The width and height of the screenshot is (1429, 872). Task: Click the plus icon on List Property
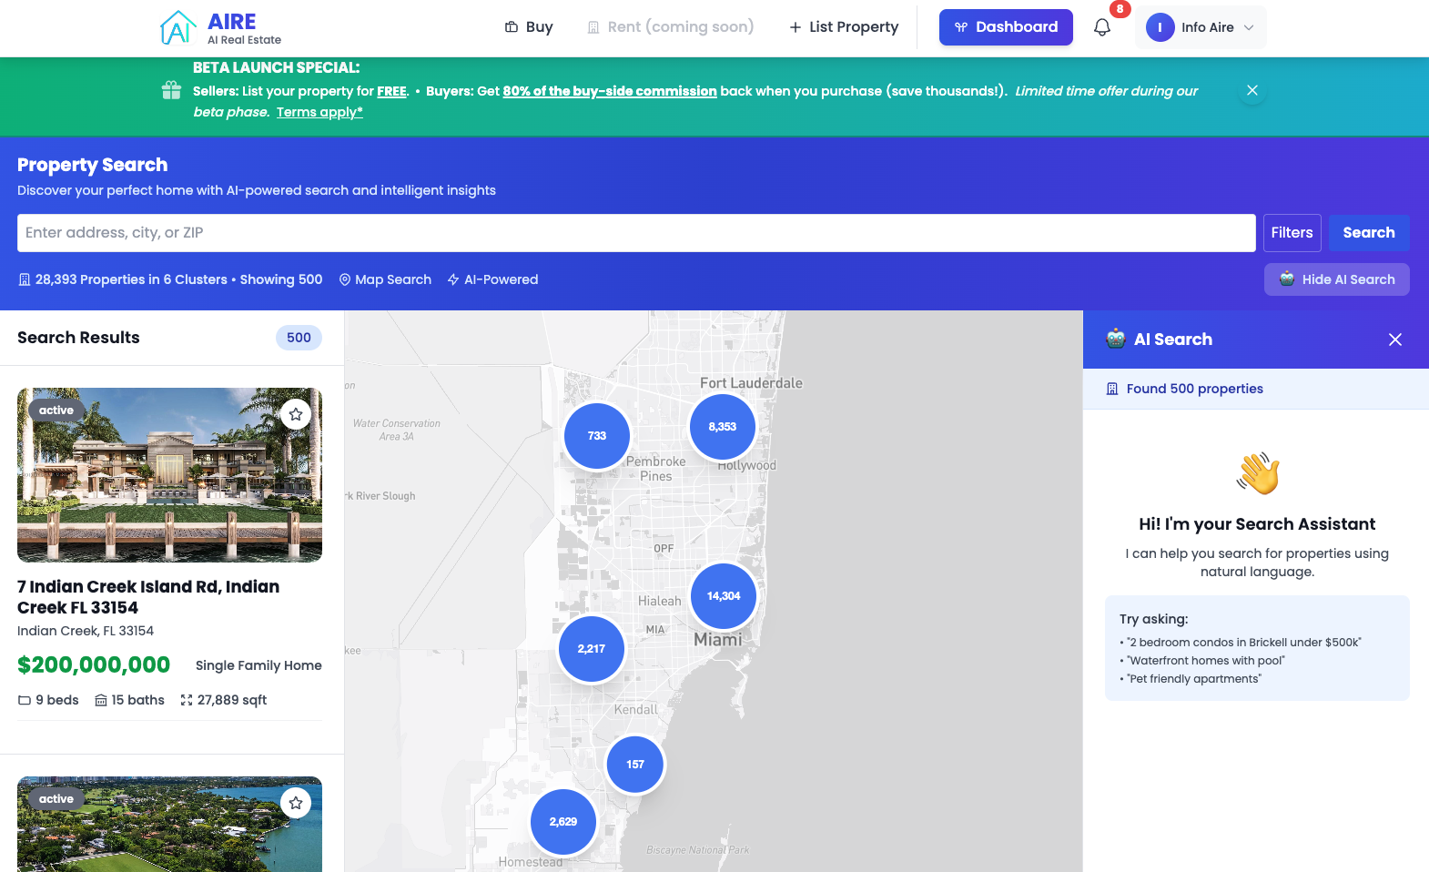click(x=796, y=27)
